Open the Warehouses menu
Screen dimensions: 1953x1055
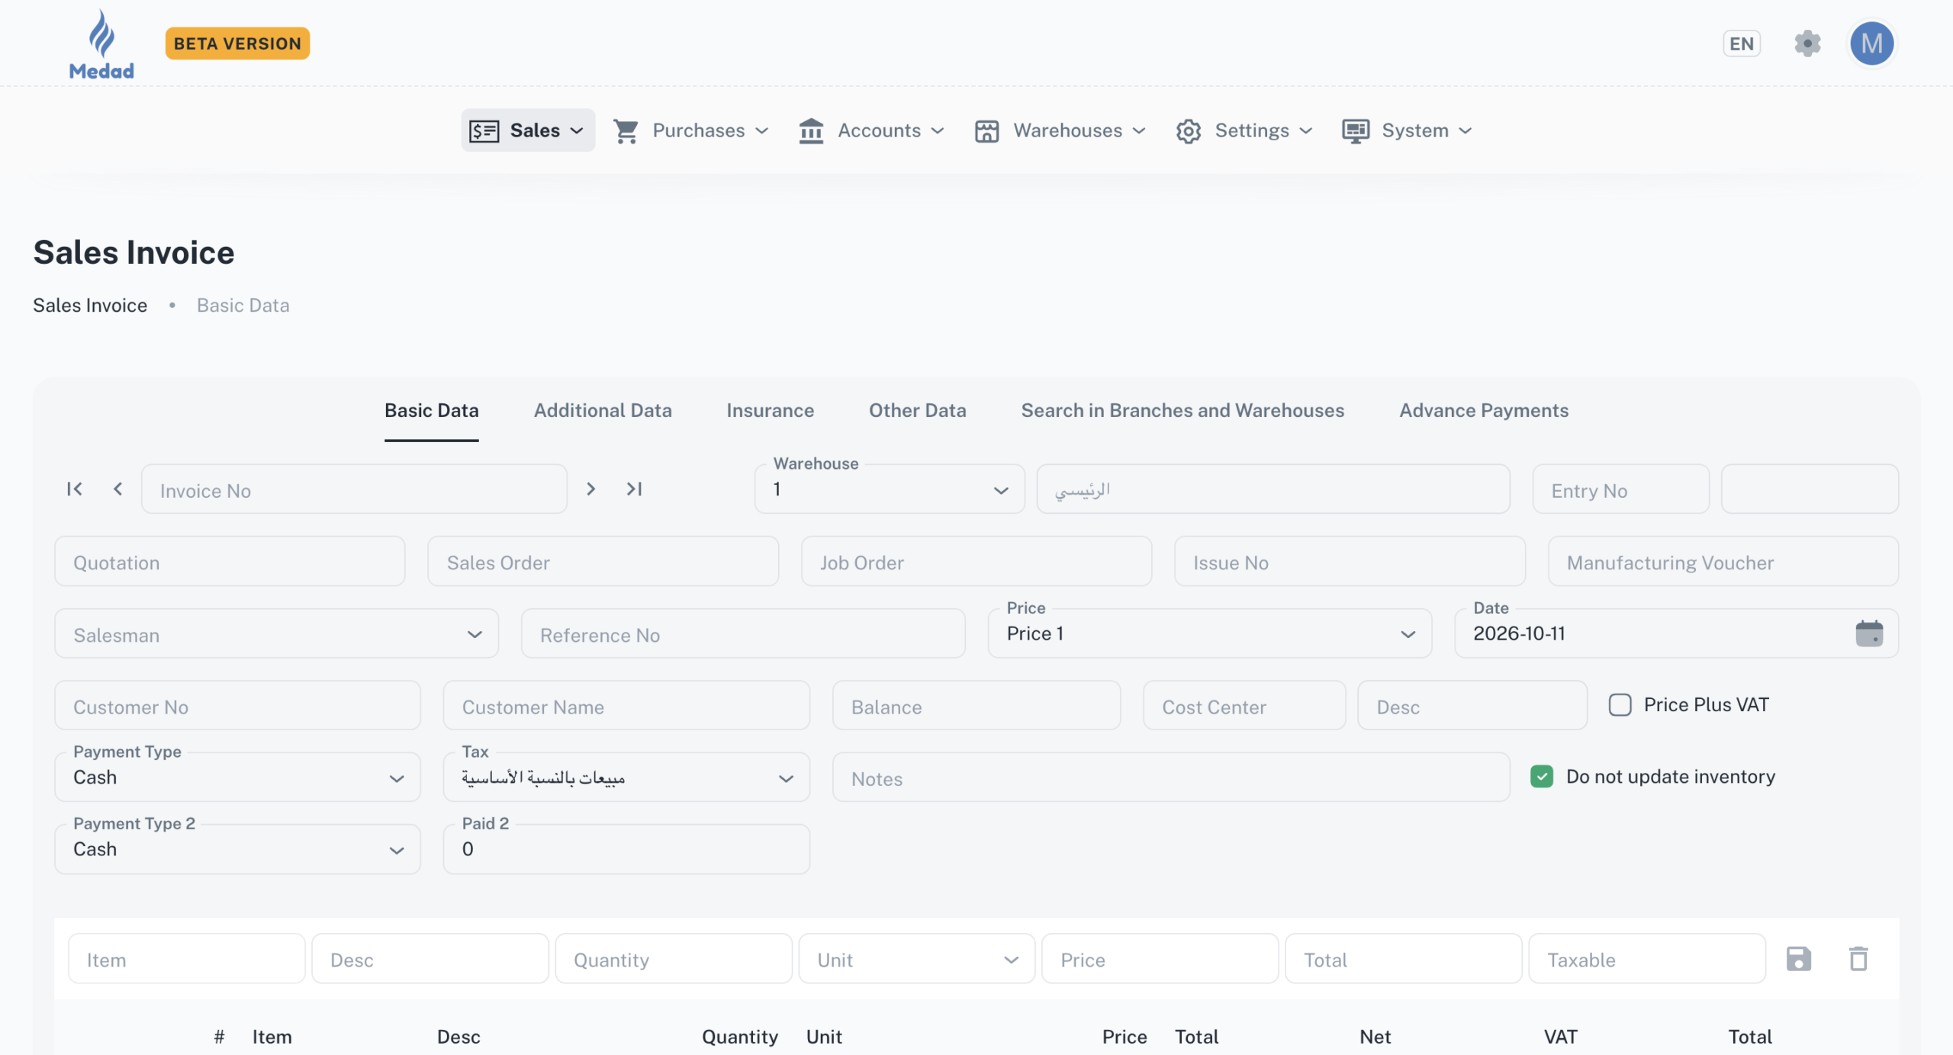click(1060, 130)
